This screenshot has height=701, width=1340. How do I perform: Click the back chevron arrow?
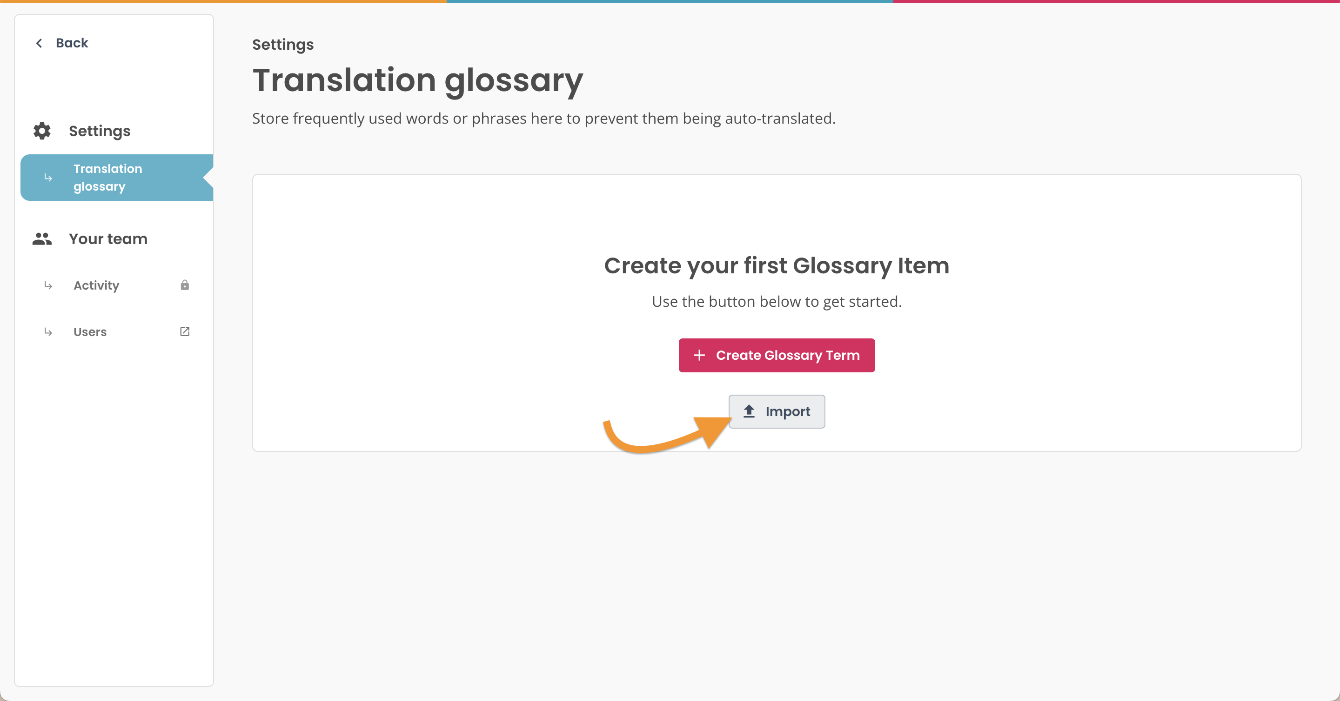coord(39,43)
